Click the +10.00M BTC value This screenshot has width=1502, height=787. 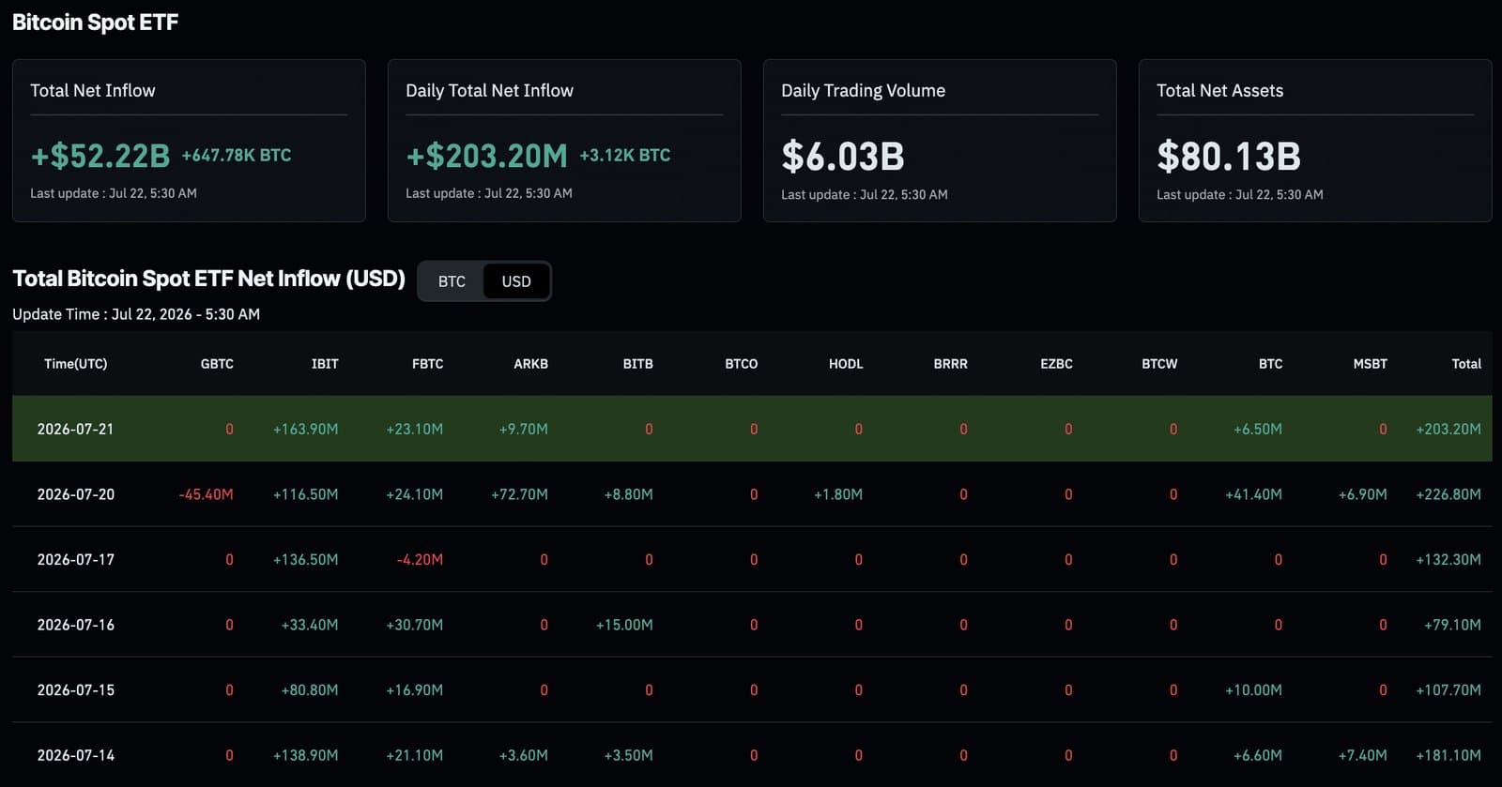pos(1253,689)
